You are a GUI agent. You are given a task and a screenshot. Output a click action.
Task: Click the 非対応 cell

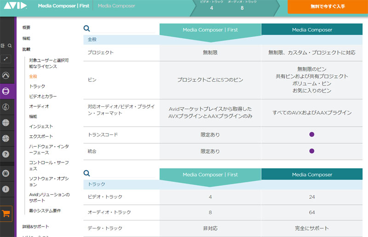click(x=210, y=228)
